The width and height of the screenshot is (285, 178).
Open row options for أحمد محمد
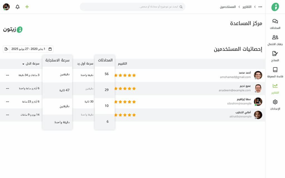(x=8, y=75)
